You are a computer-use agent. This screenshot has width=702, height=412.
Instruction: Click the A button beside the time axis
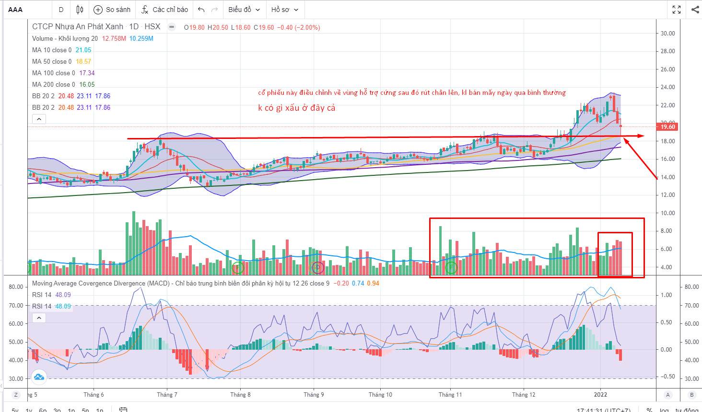(667, 395)
